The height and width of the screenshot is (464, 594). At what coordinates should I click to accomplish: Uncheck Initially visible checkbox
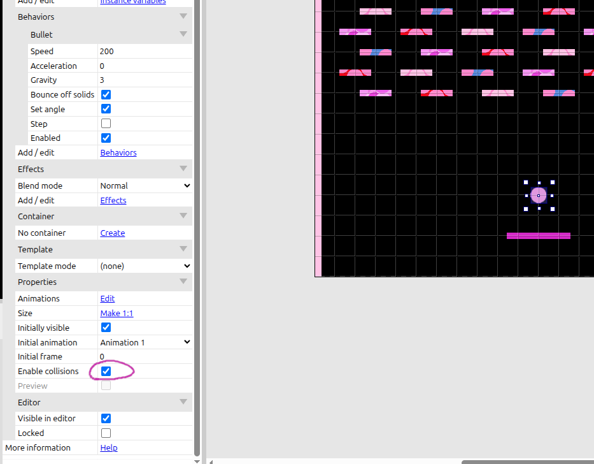click(x=106, y=328)
